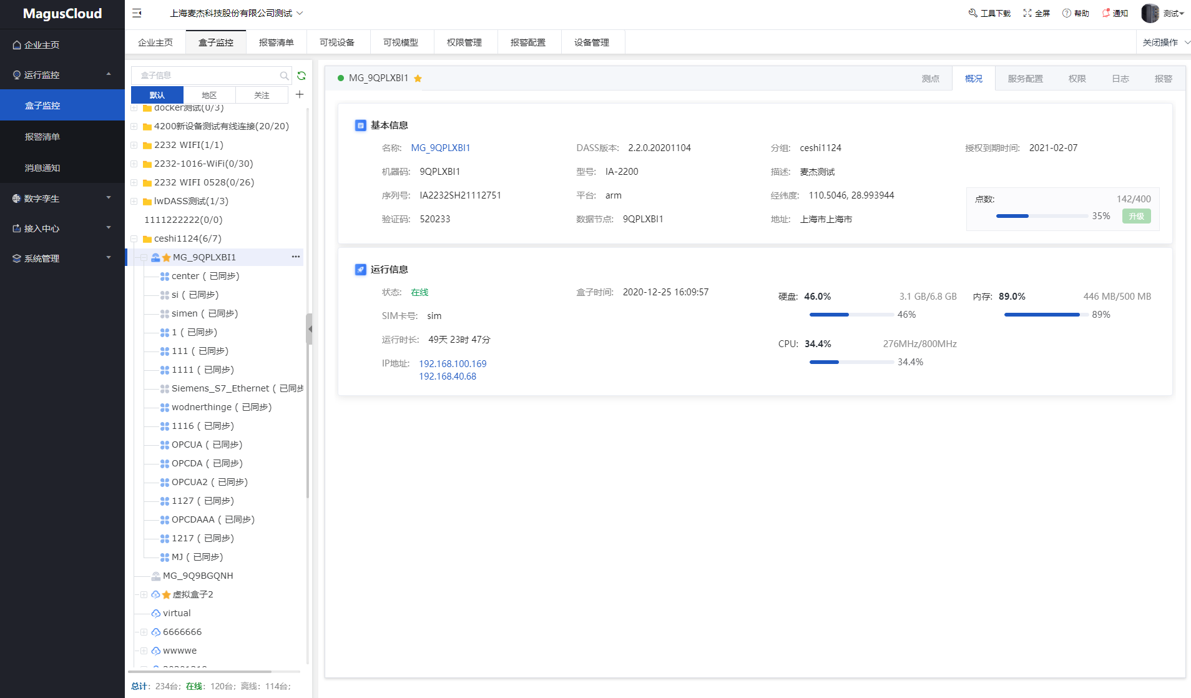
Task: Open notifications bell icon
Action: (1106, 13)
